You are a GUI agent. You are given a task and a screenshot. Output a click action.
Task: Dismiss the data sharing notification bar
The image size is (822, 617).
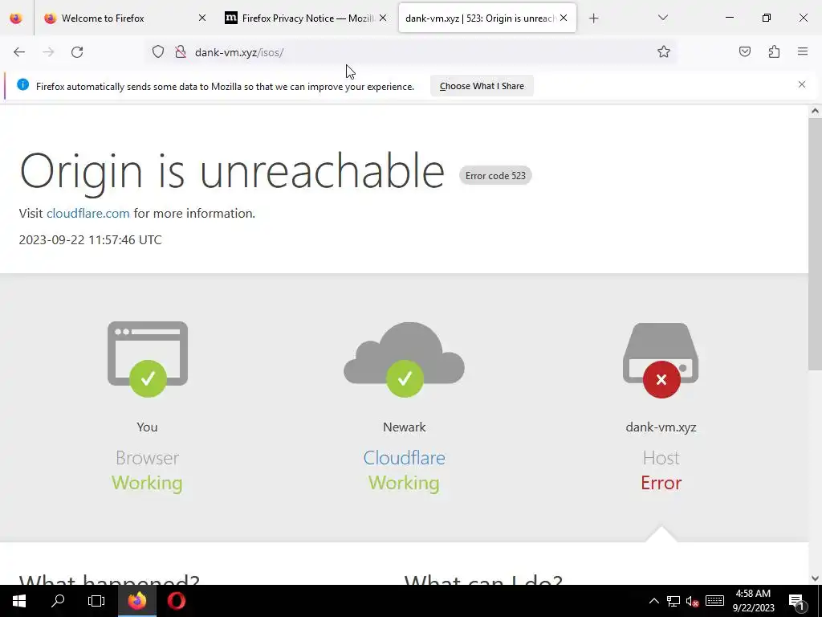(802, 84)
